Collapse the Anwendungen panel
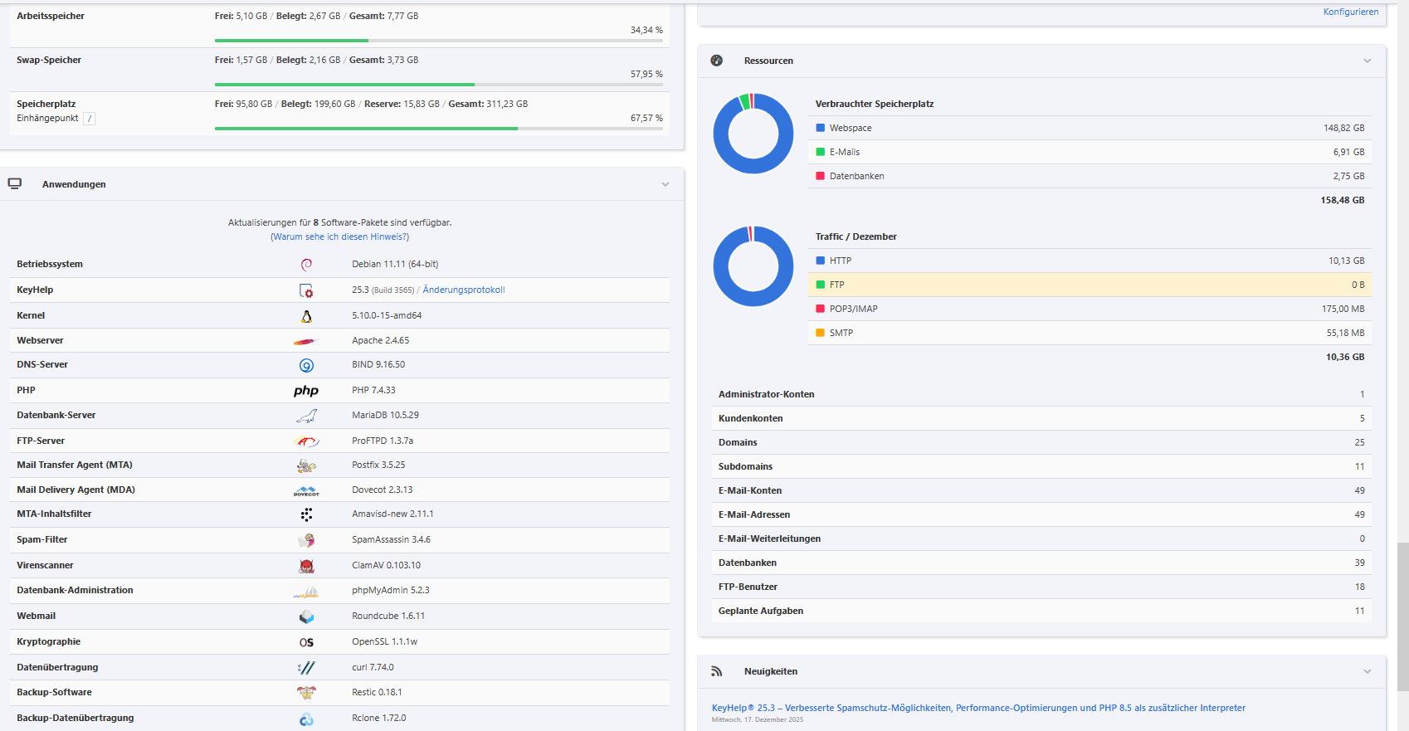 [x=665, y=184]
